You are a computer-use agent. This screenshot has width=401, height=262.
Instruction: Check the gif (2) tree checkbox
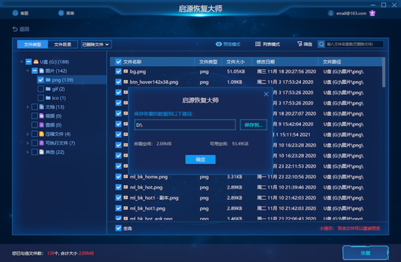tap(41, 89)
